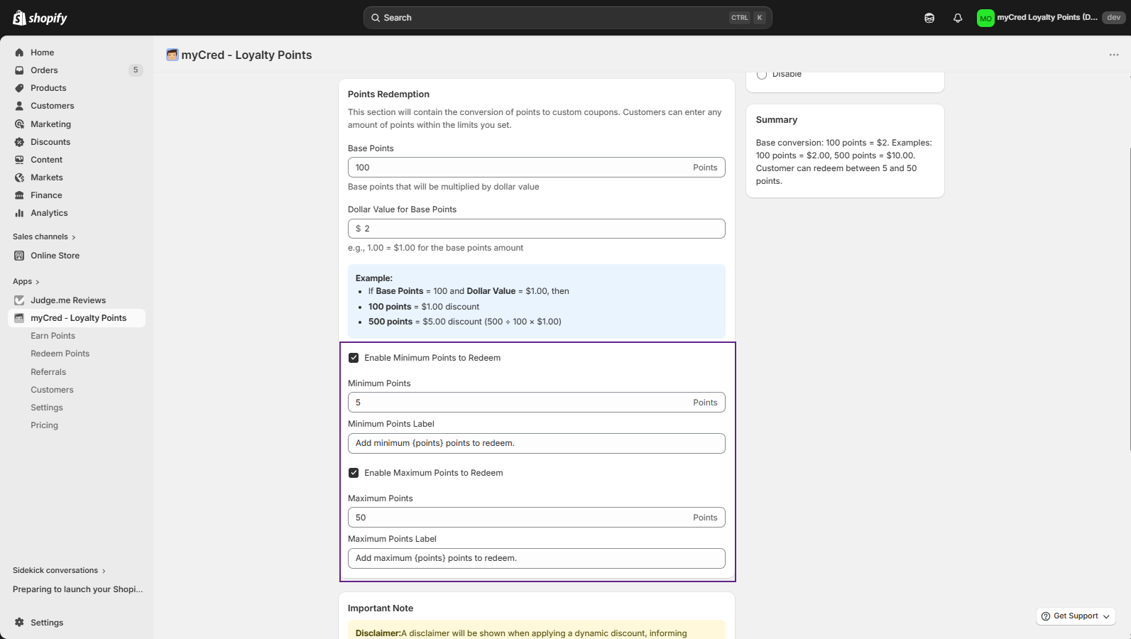Select the Disable radio button
This screenshot has width=1131, height=639.
click(x=762, y=75)
